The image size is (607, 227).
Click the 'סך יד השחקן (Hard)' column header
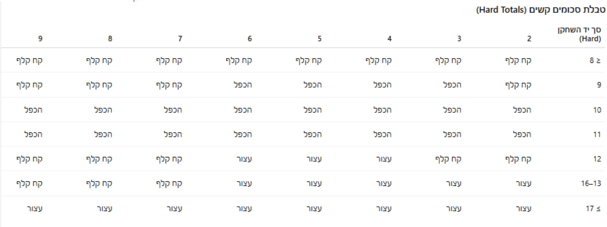(579, 34)
